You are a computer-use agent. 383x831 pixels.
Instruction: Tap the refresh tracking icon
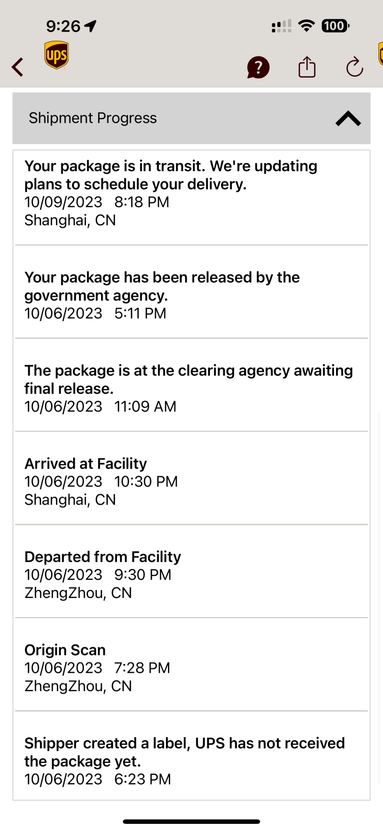355,67
